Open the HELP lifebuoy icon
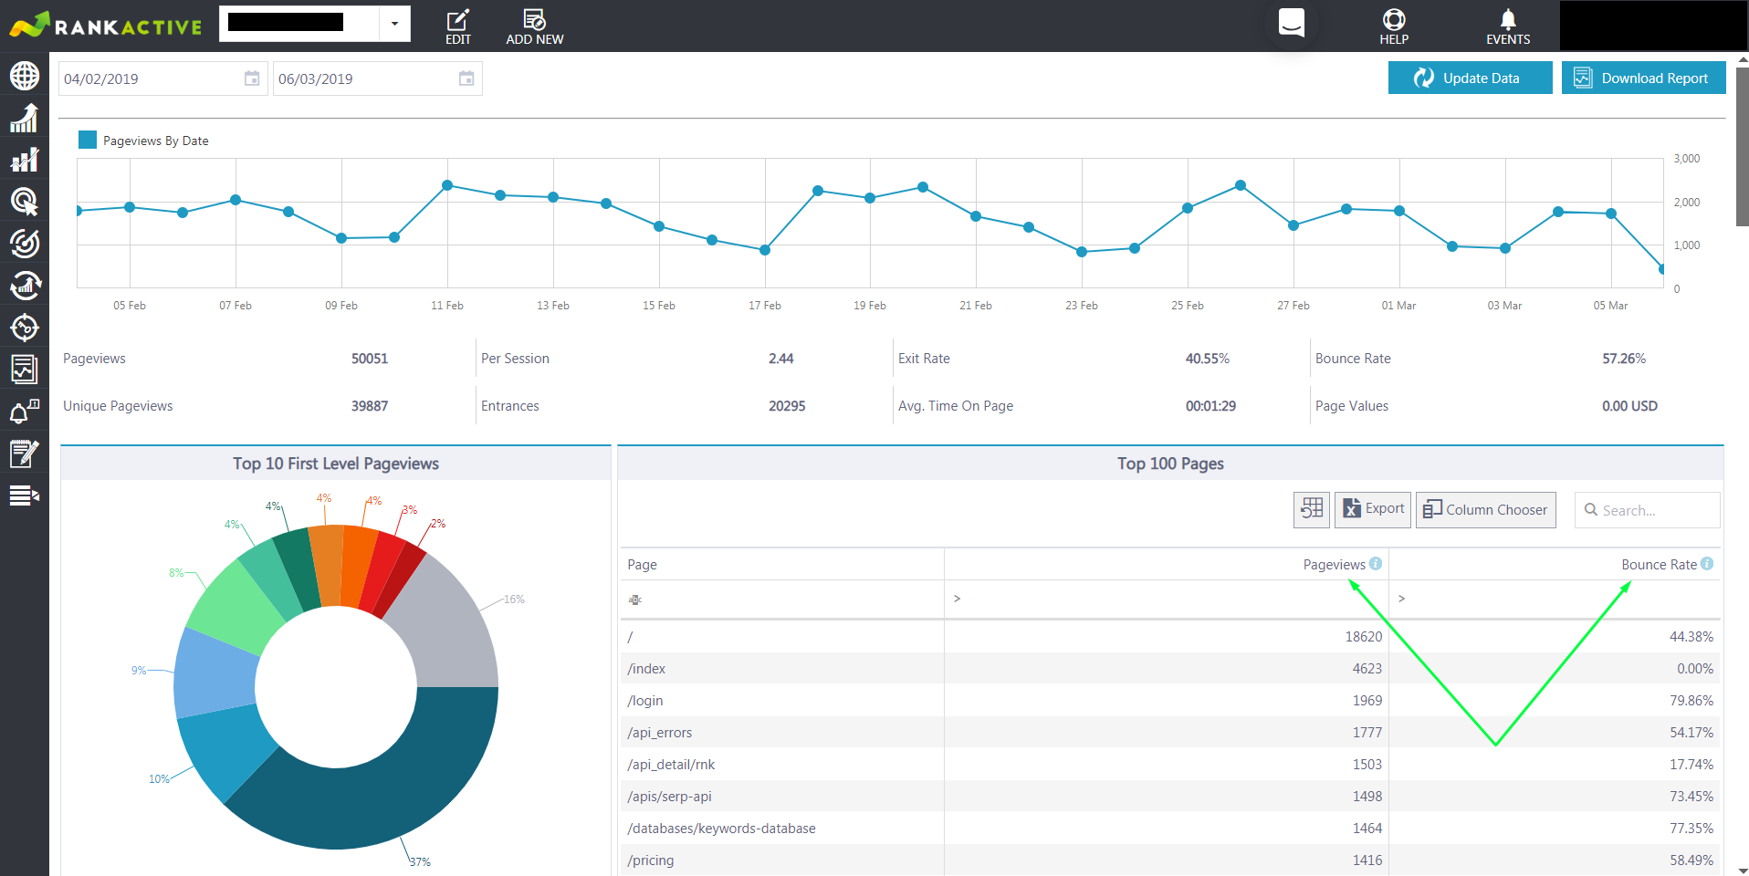 [1394, 26]
